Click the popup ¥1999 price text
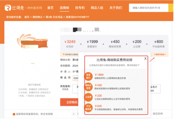This screenshot has height=119, width=174. tap(99, 75)
